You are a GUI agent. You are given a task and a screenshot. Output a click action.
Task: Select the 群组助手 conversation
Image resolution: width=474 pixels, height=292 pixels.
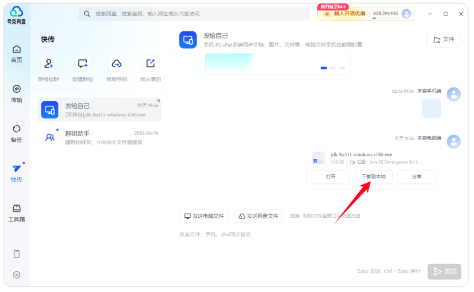tap(100, 138)
